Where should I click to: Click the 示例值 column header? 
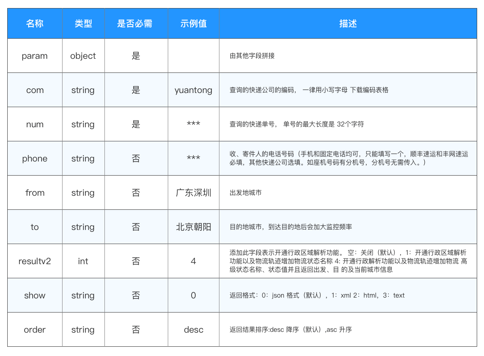pyautogui.click(x=193, y=24)
